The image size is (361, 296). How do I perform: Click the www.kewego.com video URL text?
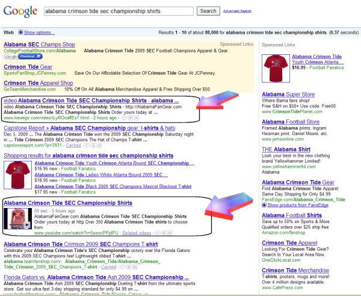click(x=46, y=118)
